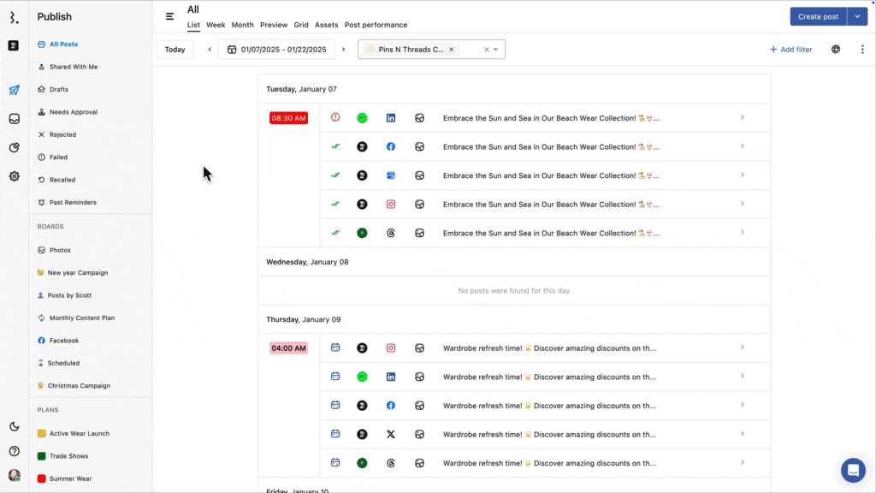Toggle dark mode with the moon icon
Image resolution: width=876 pixels, height=493 pixels.
pyautogui.click(x=13, y=426)
